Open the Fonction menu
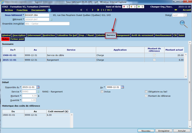This screenshot has height=133, width=192. coord(22,10)
